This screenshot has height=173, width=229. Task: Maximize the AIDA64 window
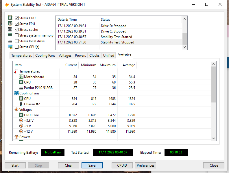tap(207, 5)
